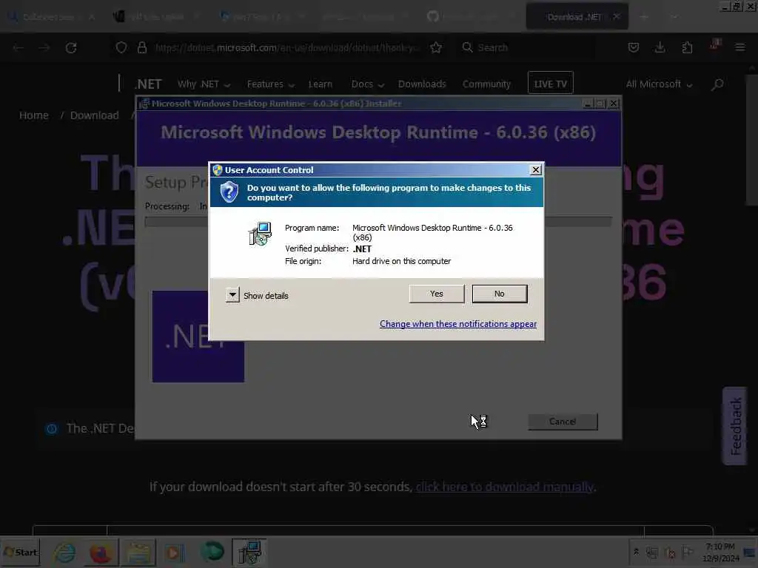
Task: Go to Home breadcrumb link
Action: (34, 115)
